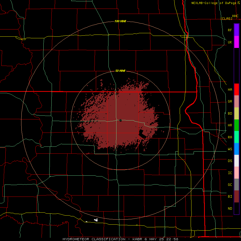241x241 pixels.
Task: Click the GR pink legend color block
Action: pyautogui.click(x=236, y=101)
